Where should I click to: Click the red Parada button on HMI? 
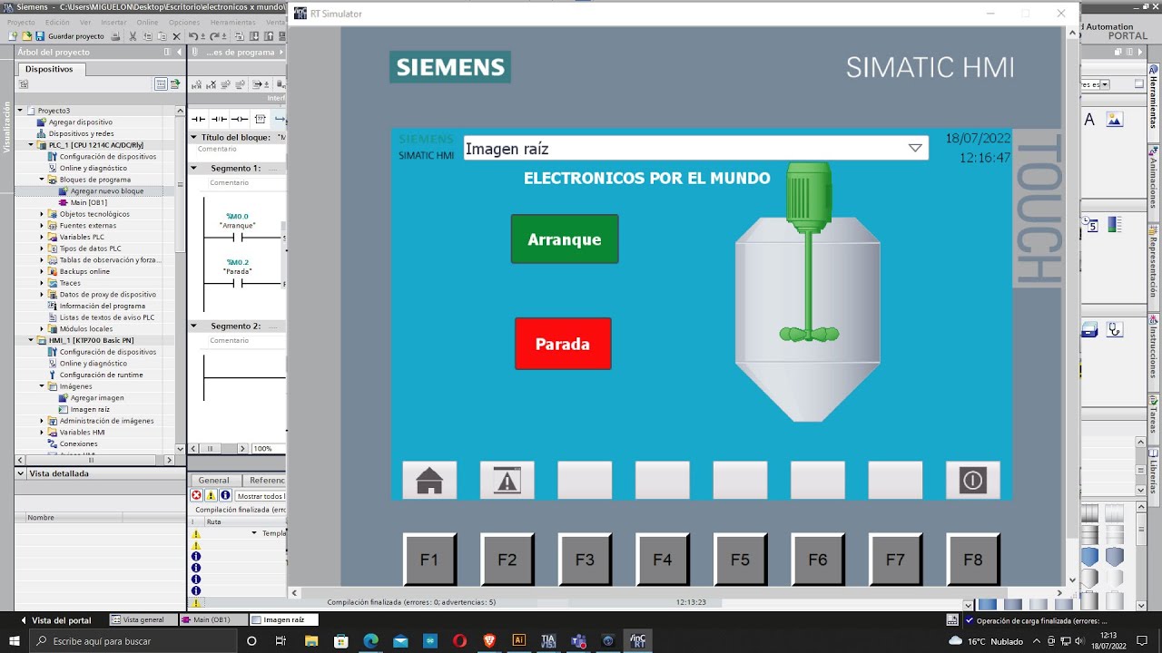tap(563, 344)
